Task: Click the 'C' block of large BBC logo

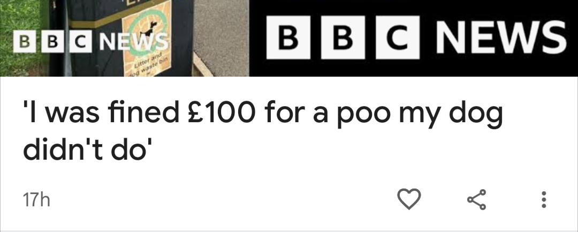Action: (398, 38)
